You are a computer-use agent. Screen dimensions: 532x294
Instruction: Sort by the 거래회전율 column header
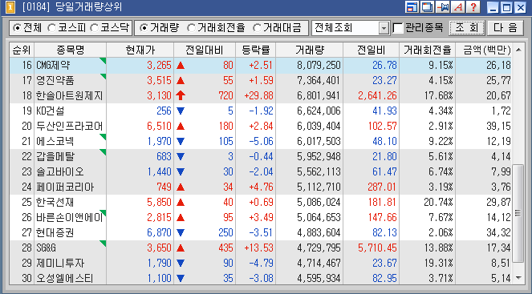click(427, 50)
